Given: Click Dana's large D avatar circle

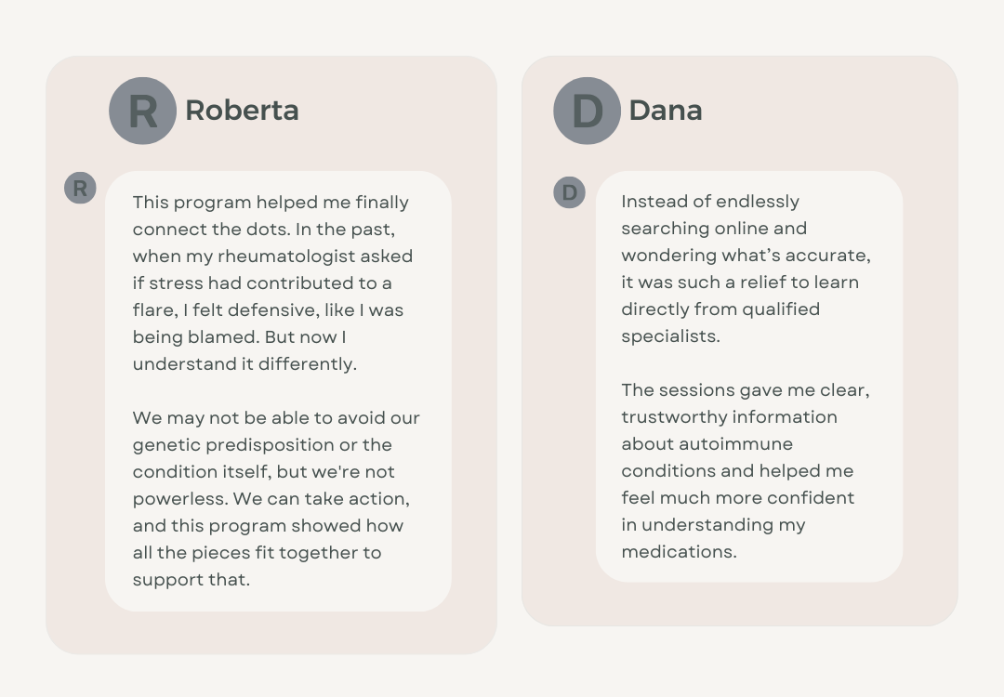Looking at the screenshot, I should click(x=587, y=111).
